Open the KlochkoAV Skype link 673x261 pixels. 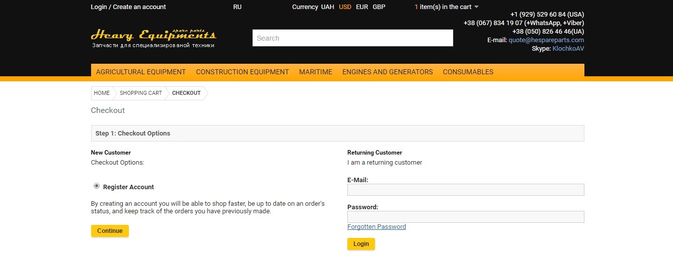click(568, 49)
